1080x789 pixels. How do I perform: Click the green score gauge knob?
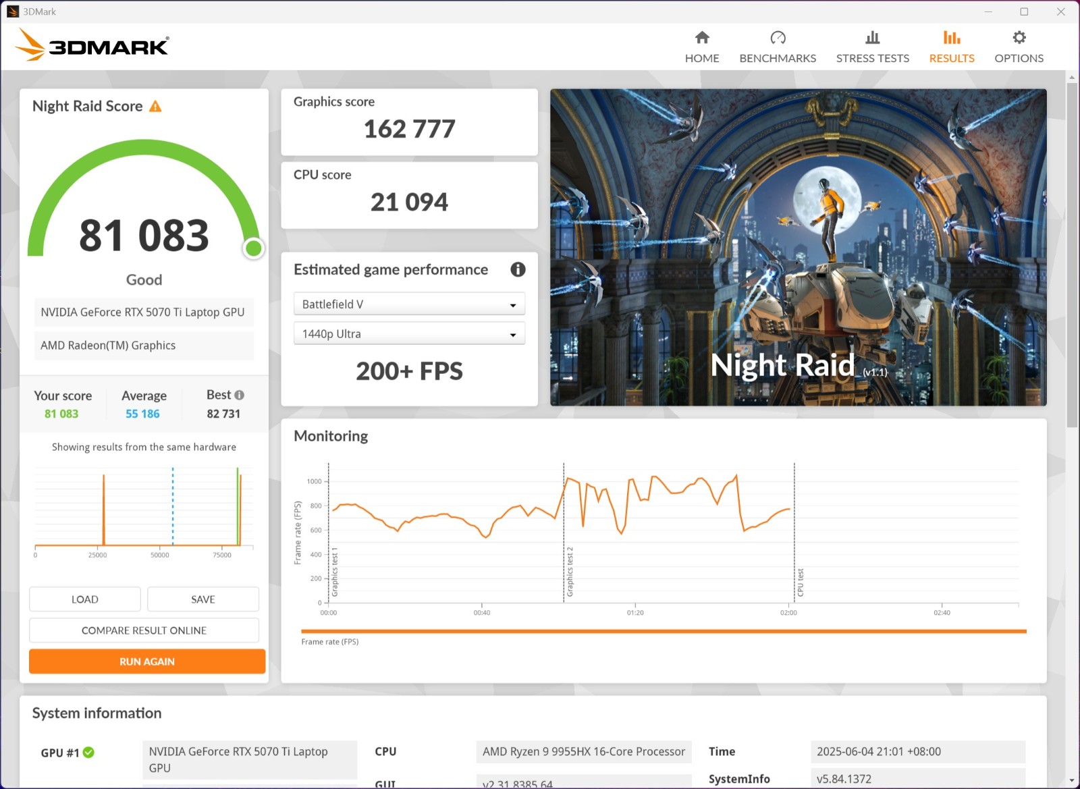point(254,248)
